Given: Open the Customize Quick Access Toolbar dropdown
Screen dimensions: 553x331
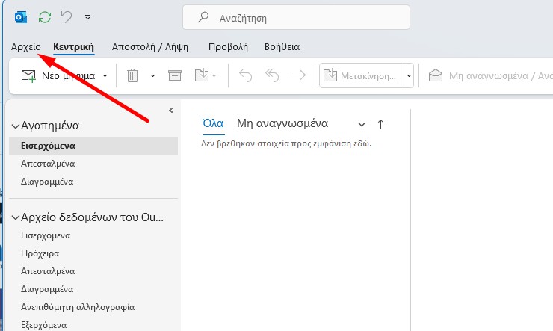Looking at the screenshot, I should click(88, 16).
